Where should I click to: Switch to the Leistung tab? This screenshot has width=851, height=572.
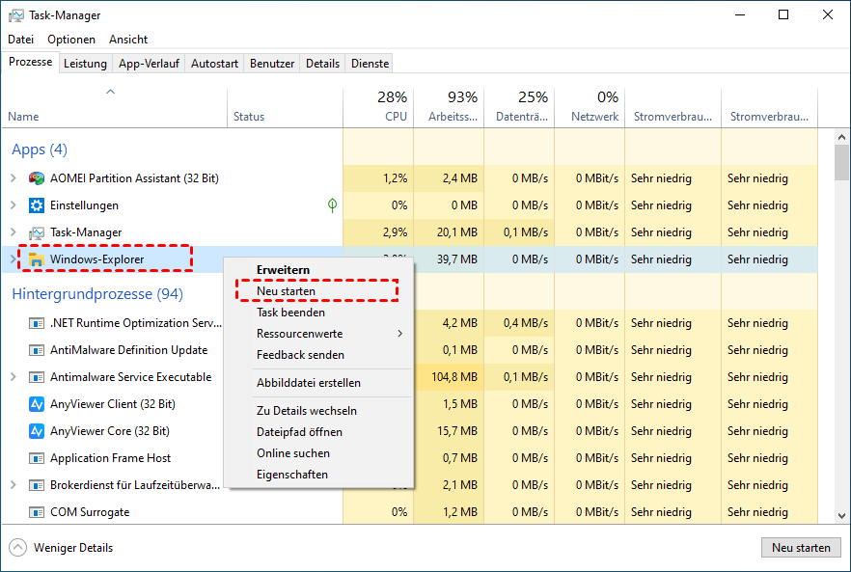[x=85, y=64]
